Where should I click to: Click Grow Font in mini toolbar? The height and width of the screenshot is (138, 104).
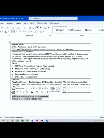point(34,88)
